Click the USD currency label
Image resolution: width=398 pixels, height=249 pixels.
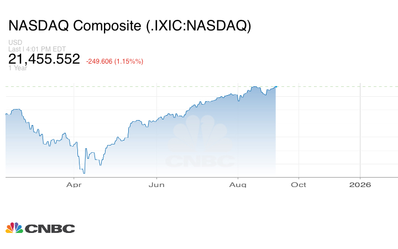coord(15,43)
